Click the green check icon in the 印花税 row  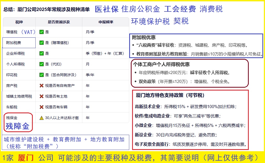tap(41, 75)
